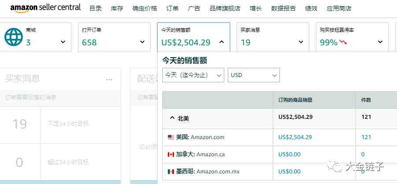Click the Mexico flag icon

pos(171,171)
